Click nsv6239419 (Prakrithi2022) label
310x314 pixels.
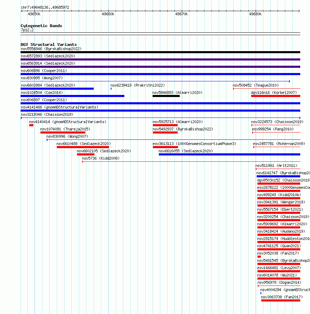click(x=138, y=85)
